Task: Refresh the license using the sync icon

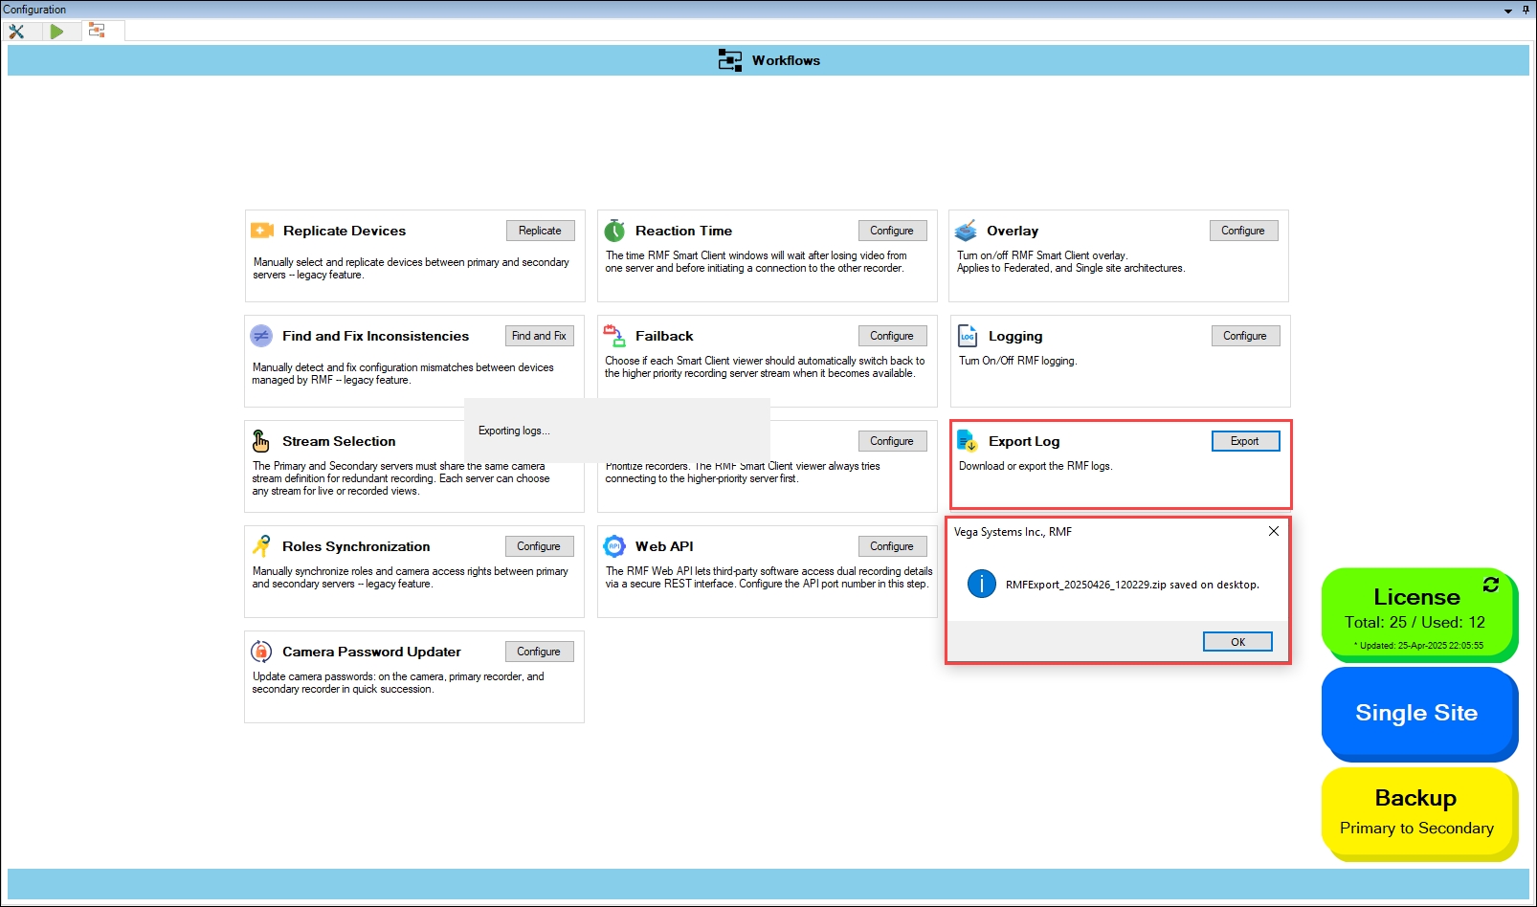Action: [1490, 585]
